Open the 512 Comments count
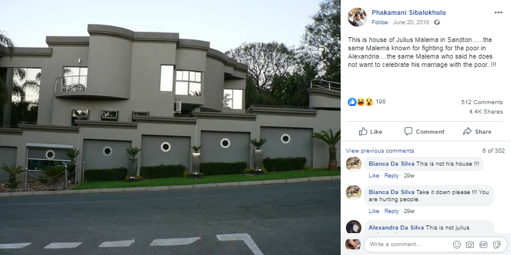 482,102
